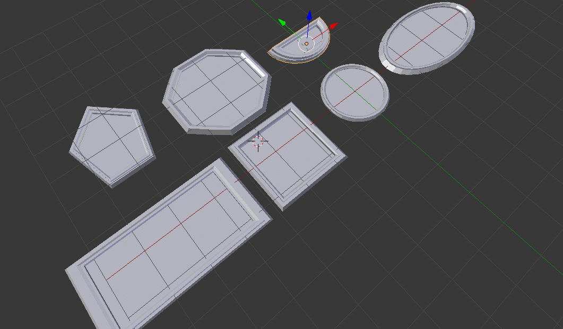563x329 pixels.
Task: Select the pentagon-shaped tray object
Action: pos(112,146)
